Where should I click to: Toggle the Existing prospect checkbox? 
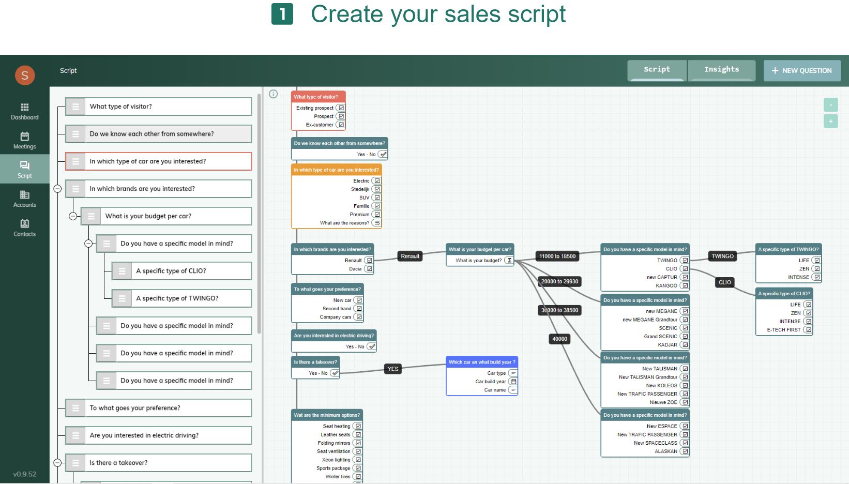click(x=341, y=108)
